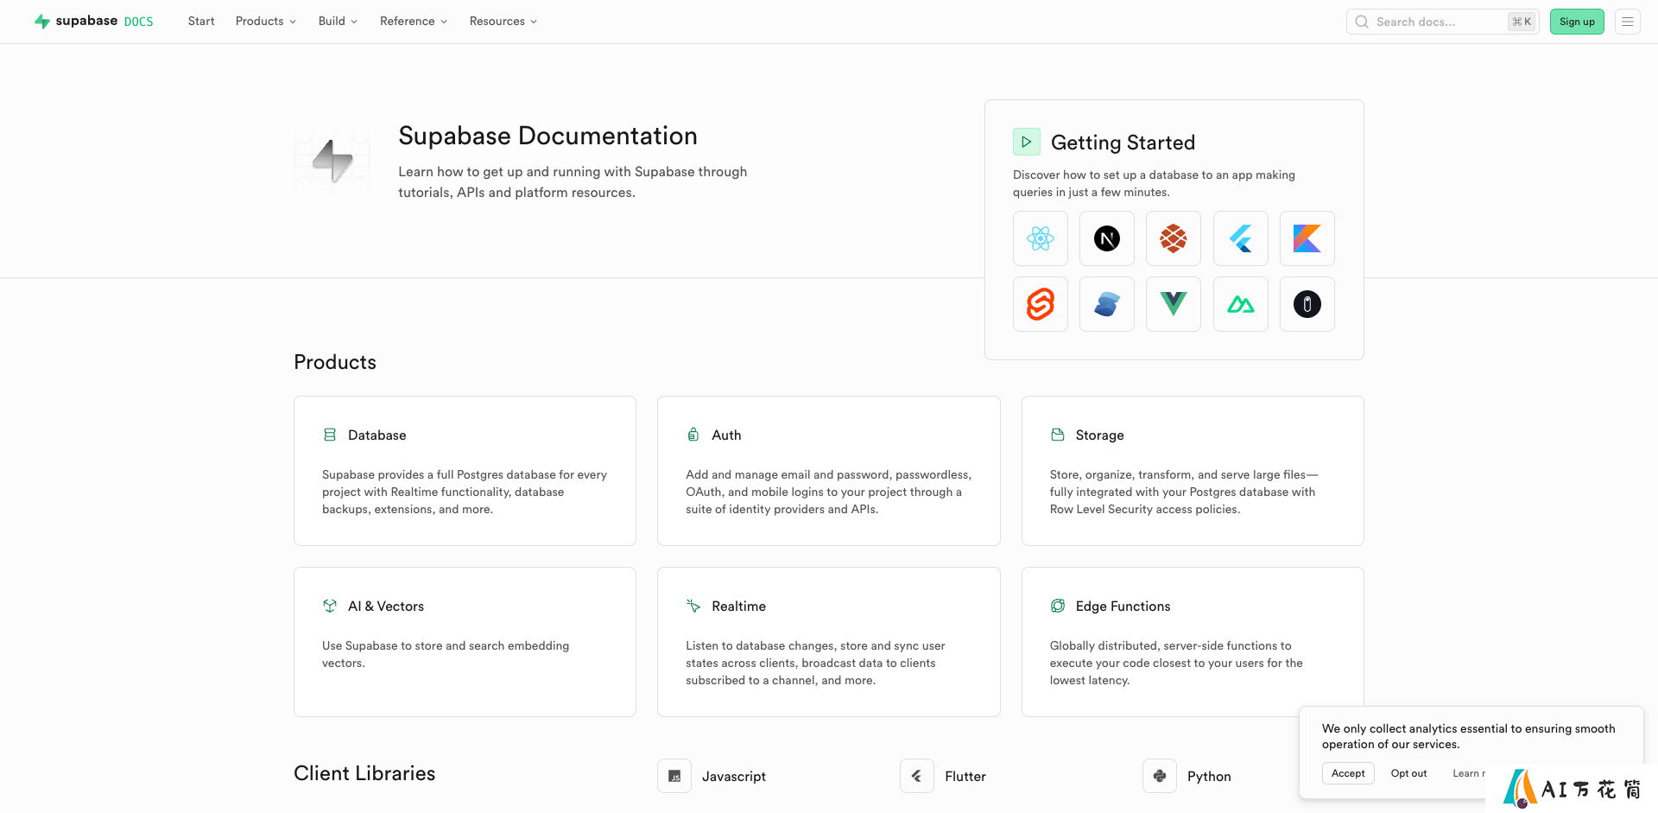The height and width of the screenshot is (813, 1658).
Task: Open the Vue quickstart icon
Action: pos(1174,304)
